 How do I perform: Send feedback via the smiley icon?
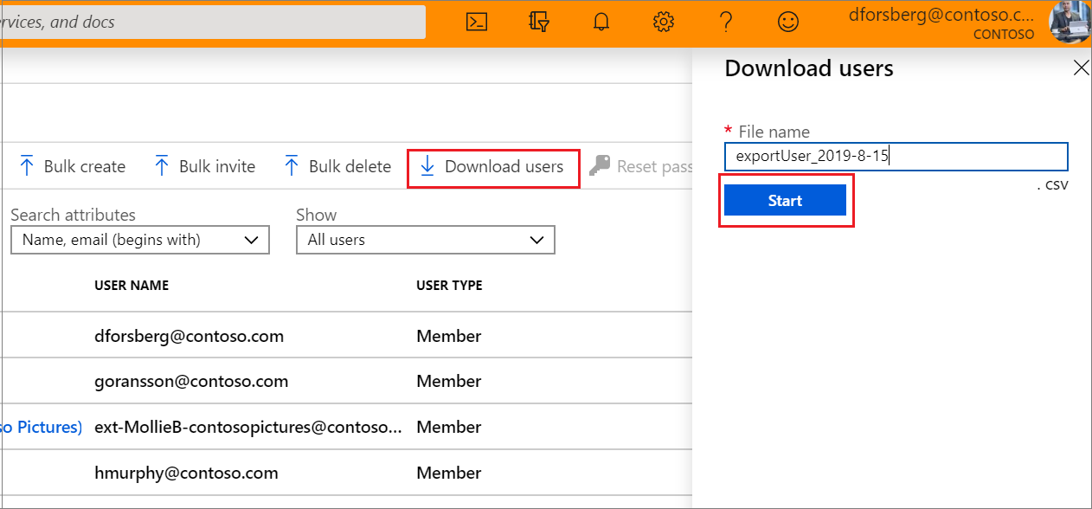click(x=788, y=22)
